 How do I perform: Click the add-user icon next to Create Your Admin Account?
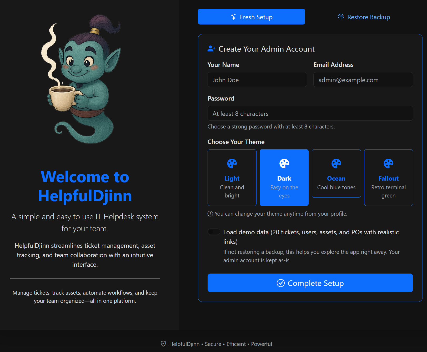point(212,49)
